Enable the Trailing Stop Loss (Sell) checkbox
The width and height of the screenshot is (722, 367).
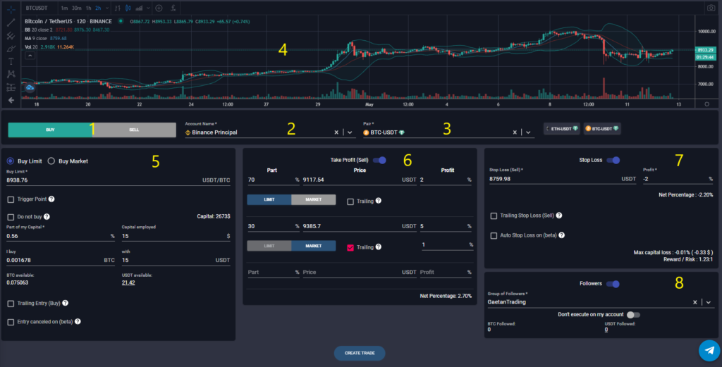[x=494, y=216]
